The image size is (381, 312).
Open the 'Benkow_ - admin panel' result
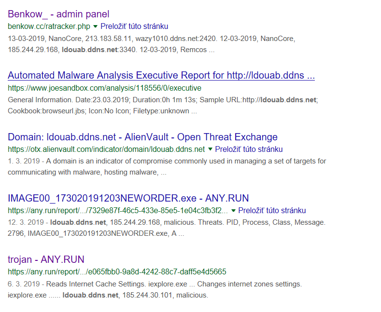[58, 14]
